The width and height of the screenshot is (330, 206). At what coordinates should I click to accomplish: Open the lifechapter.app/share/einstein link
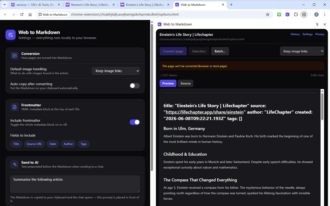click(x=205, y=112)
